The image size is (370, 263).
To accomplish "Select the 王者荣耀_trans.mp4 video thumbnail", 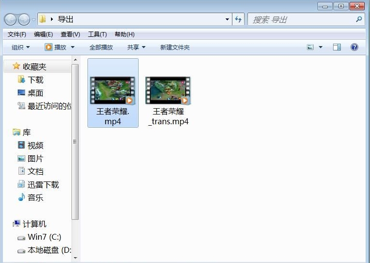I will [x=168, y=90].
